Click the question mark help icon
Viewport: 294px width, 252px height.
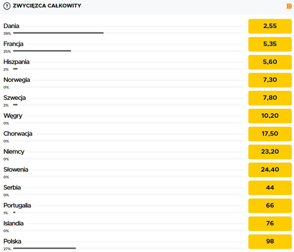tap(7, 6)
